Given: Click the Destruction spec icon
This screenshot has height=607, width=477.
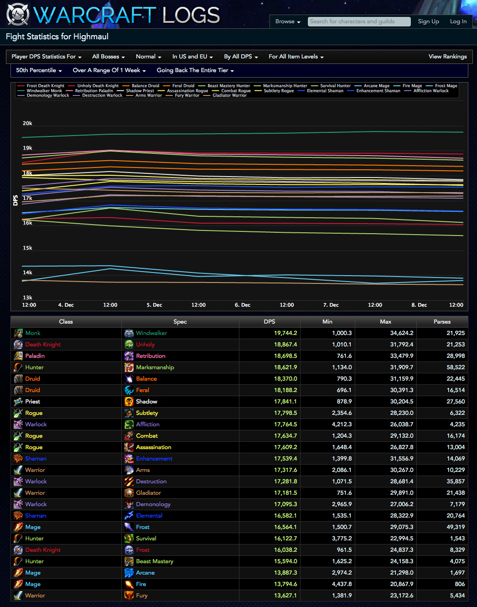Looking at the screenshot, I should click(129, 481).
